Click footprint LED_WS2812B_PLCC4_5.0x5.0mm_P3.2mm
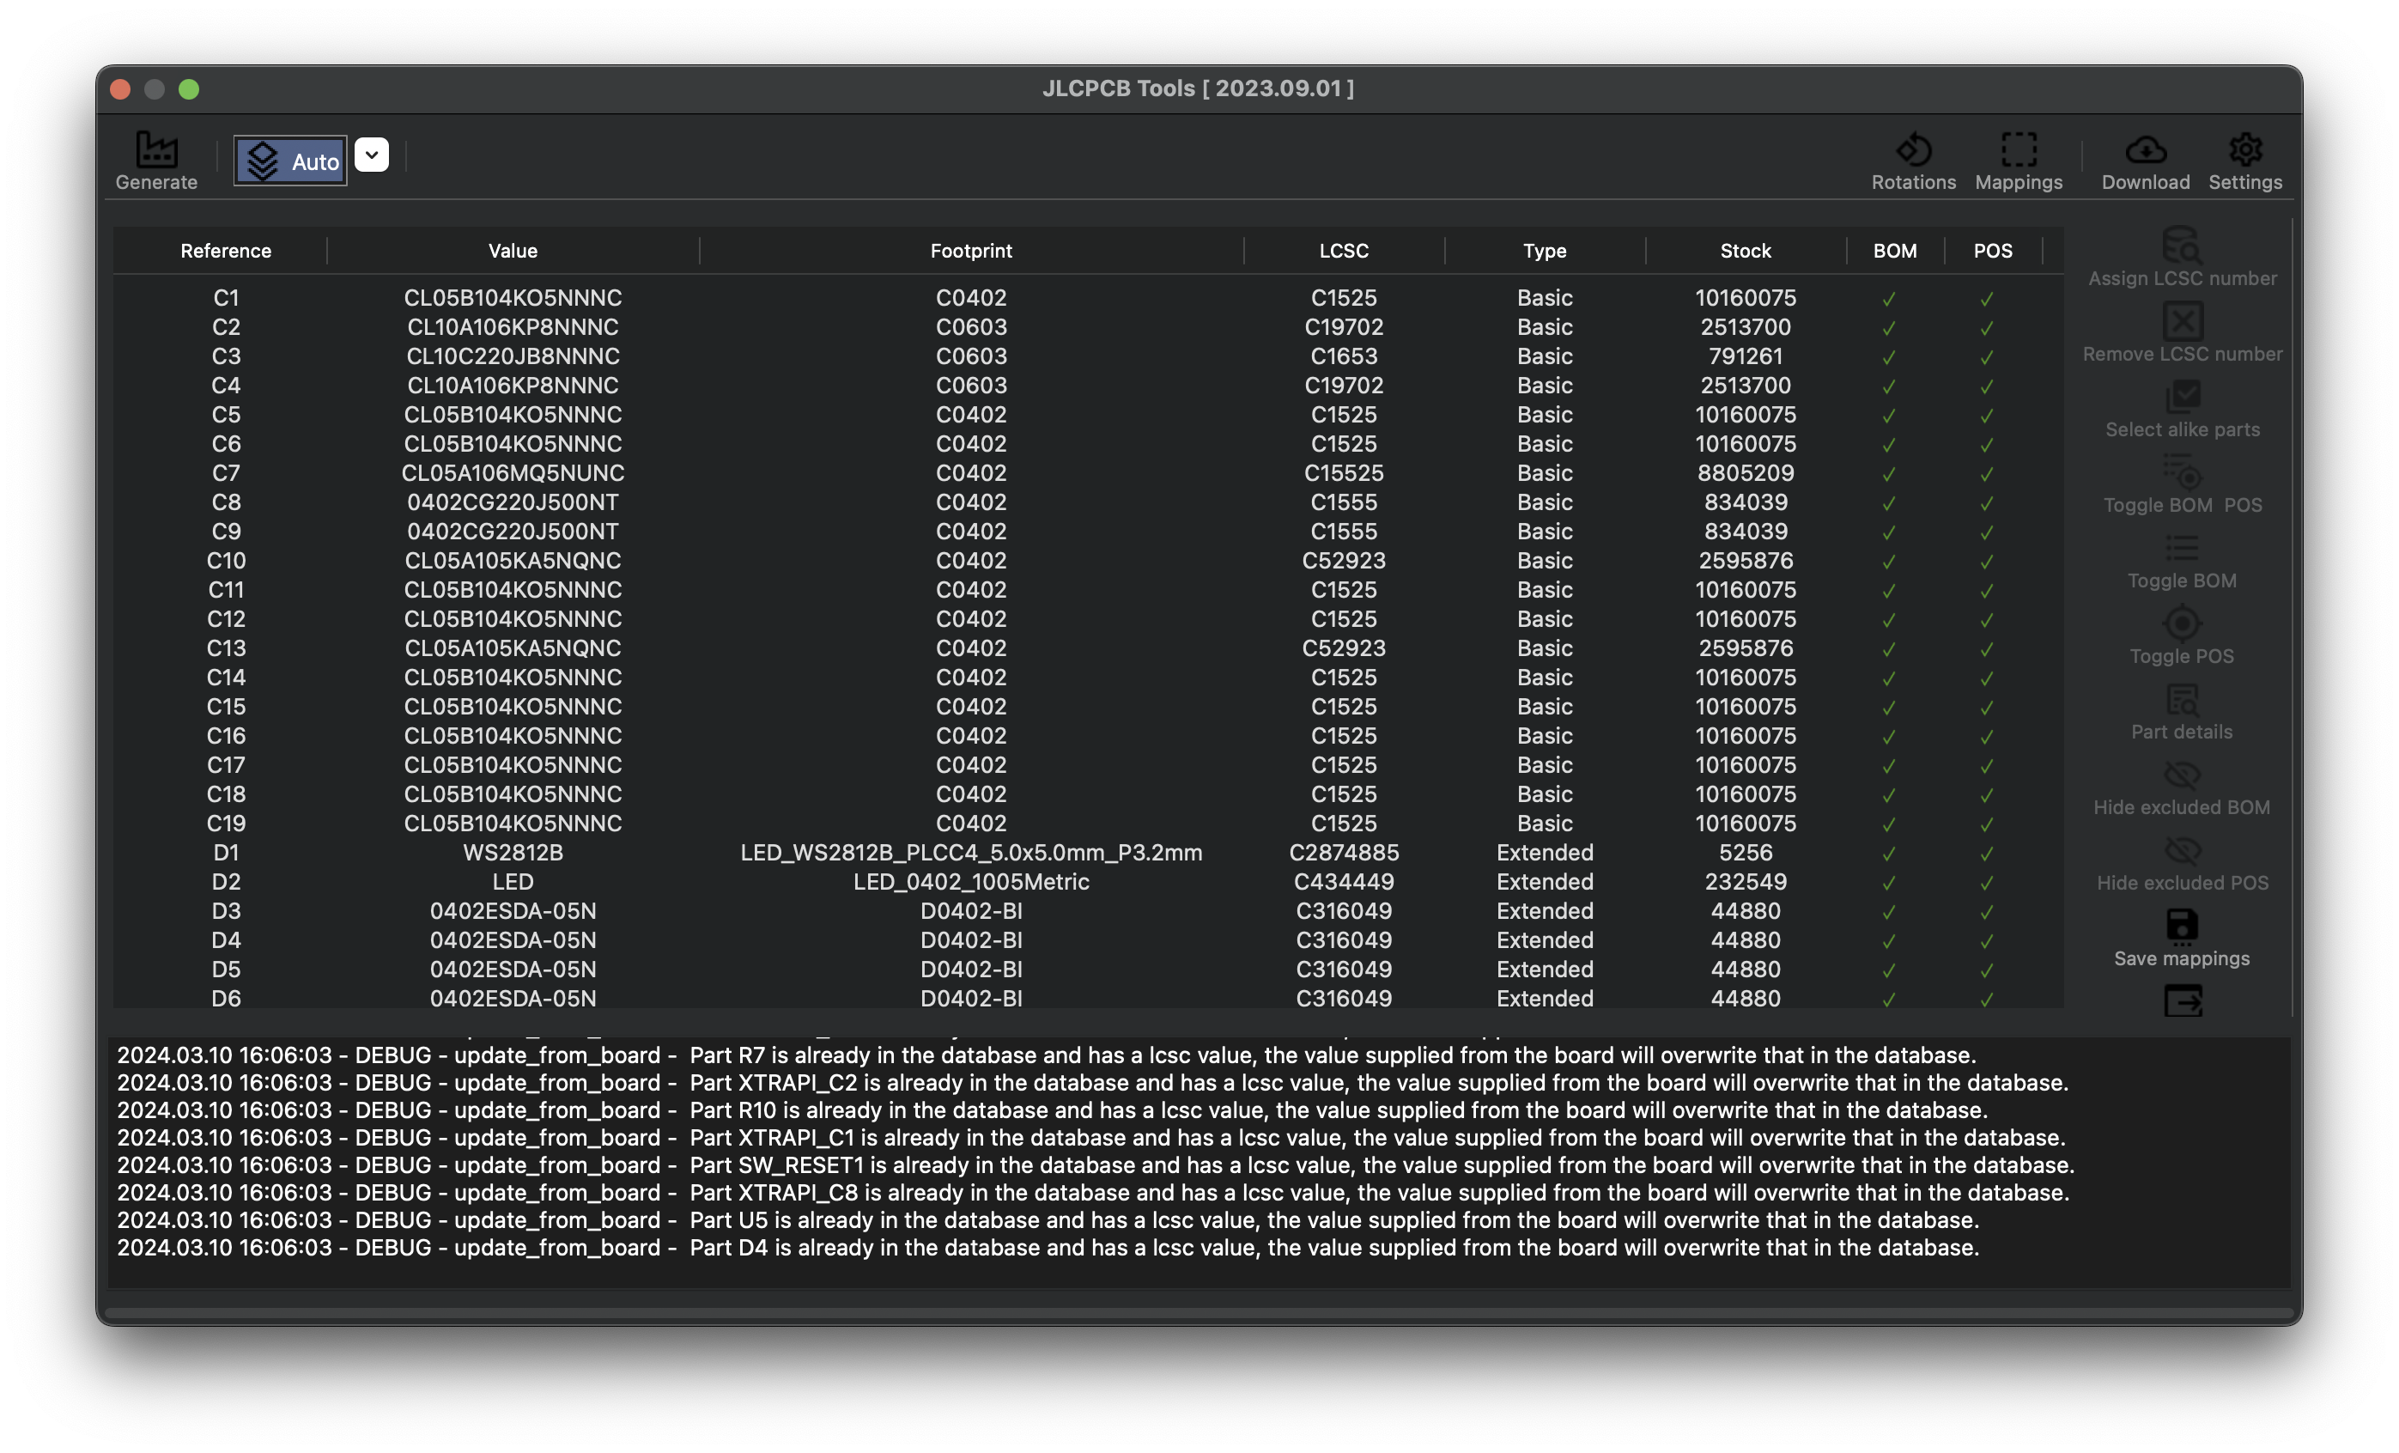The image size is (2399, 1453). 971,853
